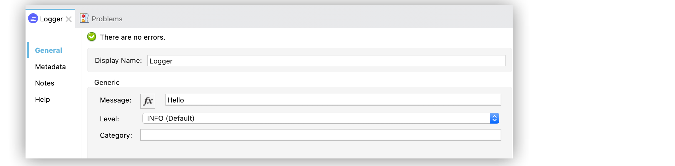675x166 pixels.
Task: Focus the Display Name text field
Action: 326,61
